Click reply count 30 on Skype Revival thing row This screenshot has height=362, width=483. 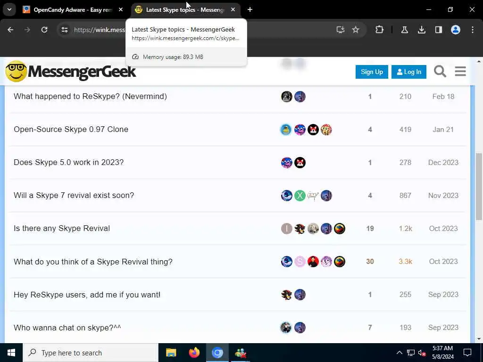point(370,262)
